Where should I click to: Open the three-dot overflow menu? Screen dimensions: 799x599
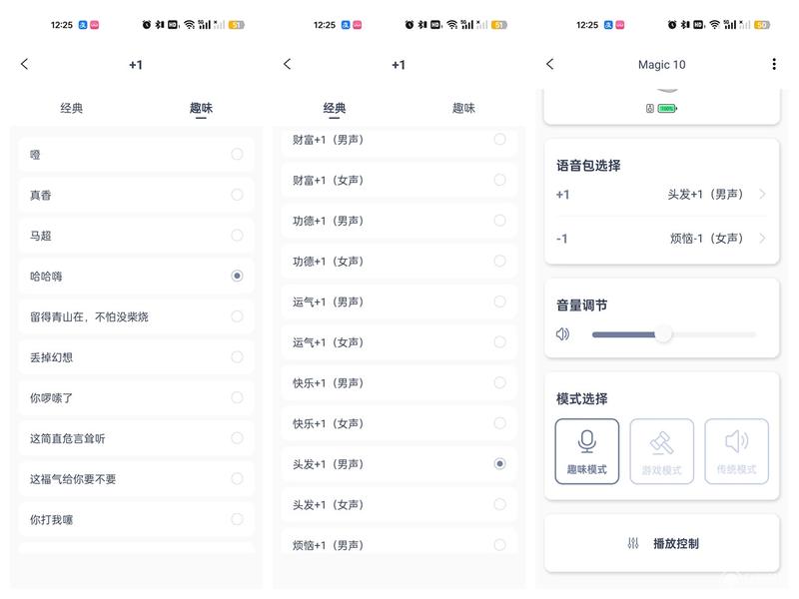[773, 64]
